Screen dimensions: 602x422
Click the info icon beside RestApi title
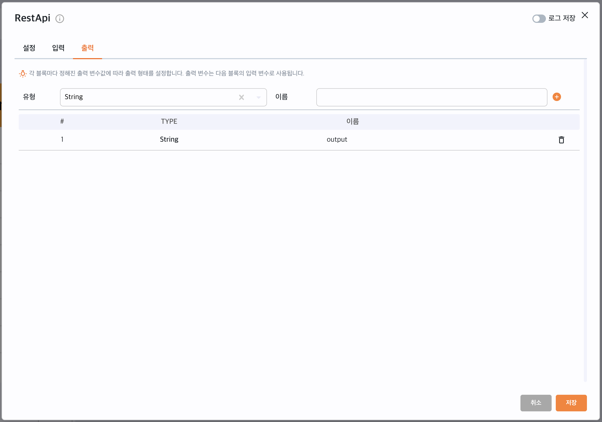click(x=59, y=19)
